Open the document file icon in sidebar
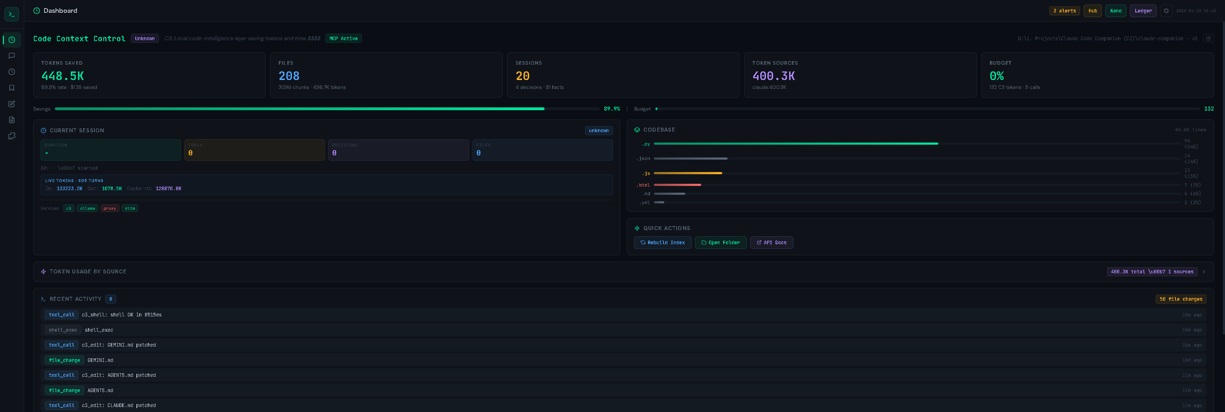 [12, 120]
